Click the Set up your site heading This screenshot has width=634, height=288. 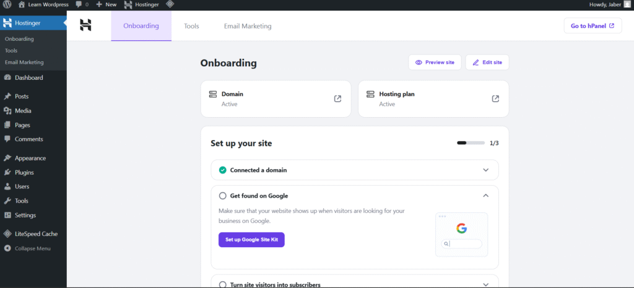[241, 143]
